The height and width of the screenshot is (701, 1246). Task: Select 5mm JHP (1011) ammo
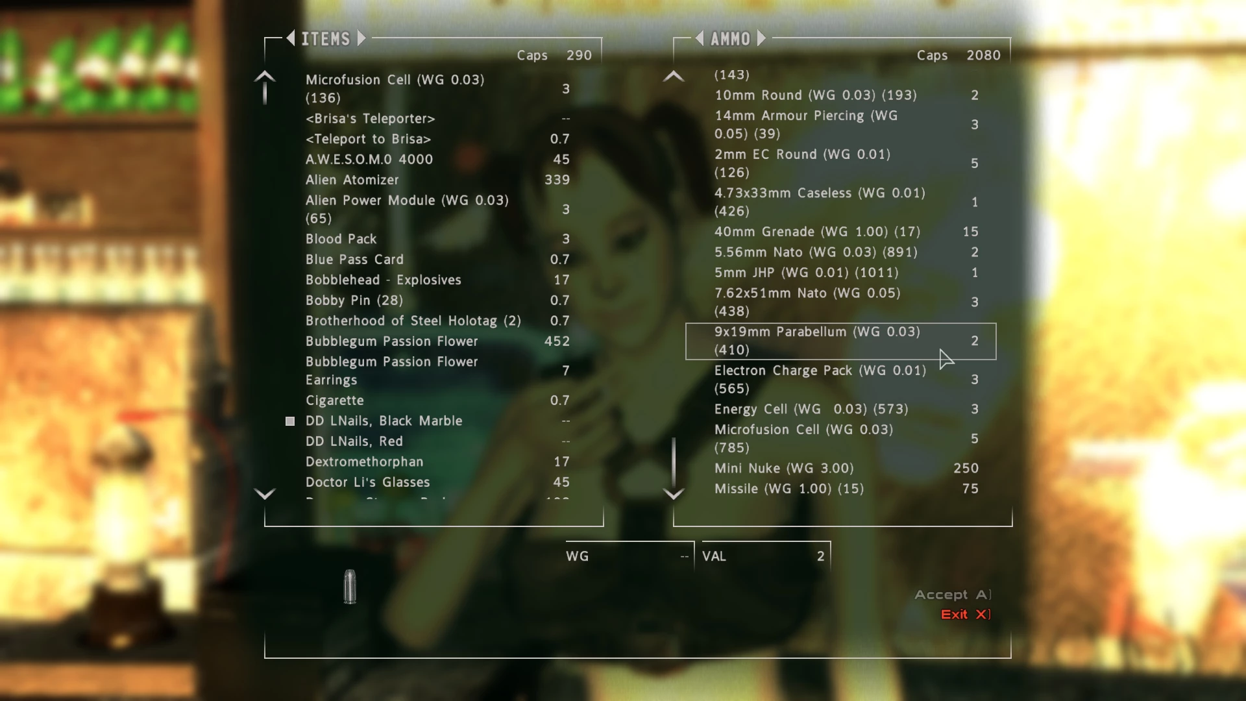coord(847,273)
